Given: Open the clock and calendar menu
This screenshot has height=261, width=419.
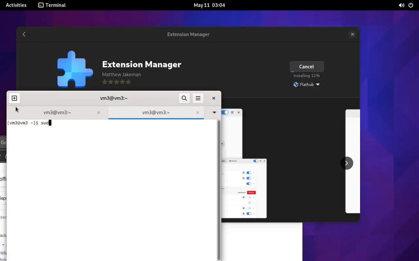Looking at the screenshot, I should (x=209, y=5).
